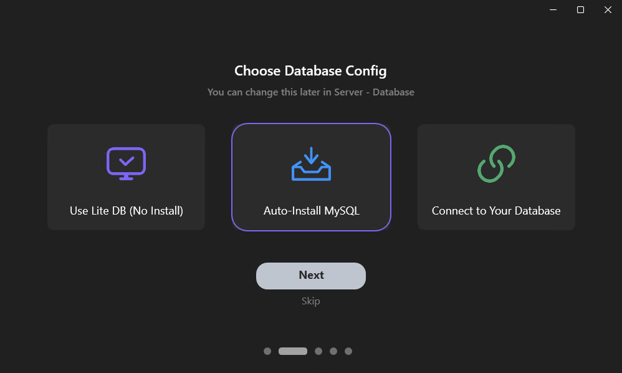Viewport: 622px width, 373px height.
Task: Minimize the application window
Action: 553,10
